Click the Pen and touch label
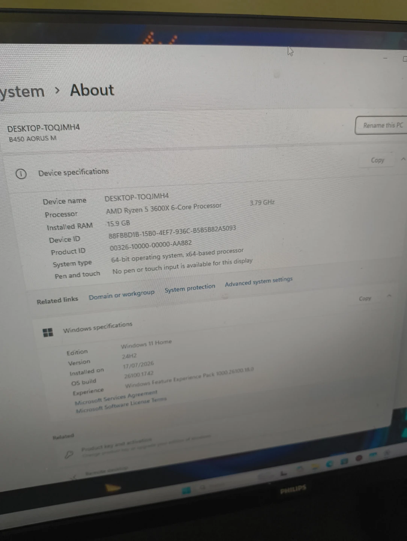Image resolution: width=407 pixels, height=541 pixels. pyautogui.click(x=77, y=275)
